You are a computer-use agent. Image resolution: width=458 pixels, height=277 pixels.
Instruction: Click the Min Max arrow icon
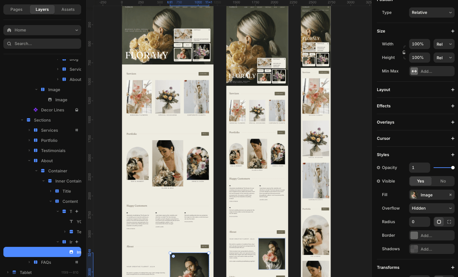tap(414, 71)
